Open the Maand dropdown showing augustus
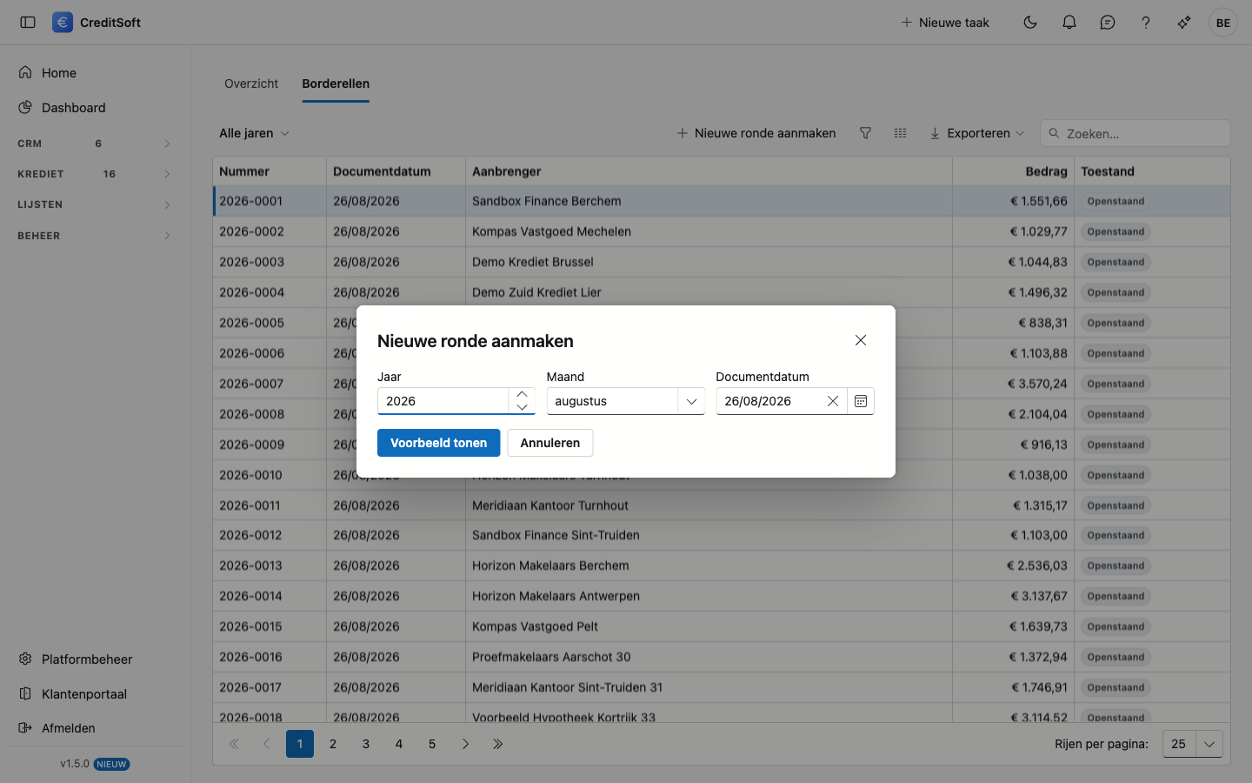The image size is (1252, 783). 625,401
